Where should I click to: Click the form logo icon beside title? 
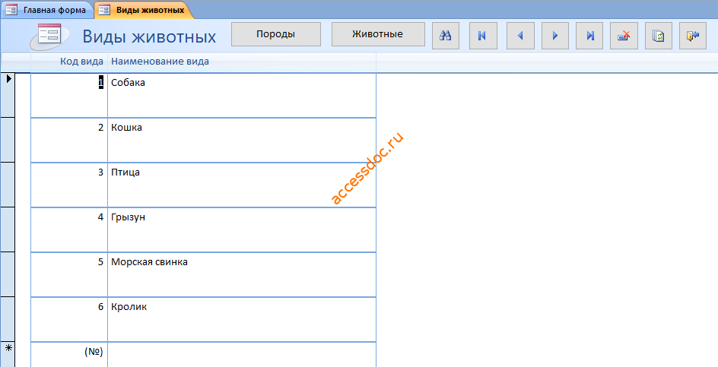(x=49, y=35)
